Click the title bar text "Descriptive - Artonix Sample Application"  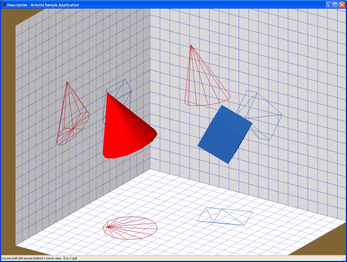(43, 5)
